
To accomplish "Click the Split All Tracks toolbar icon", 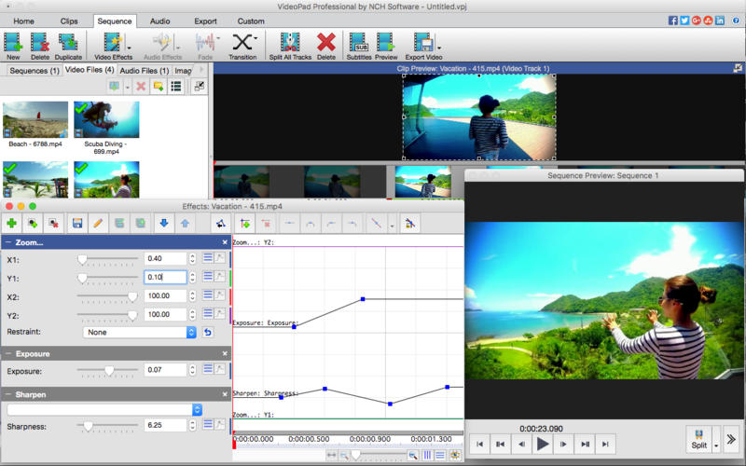I will tap(290, 44).
